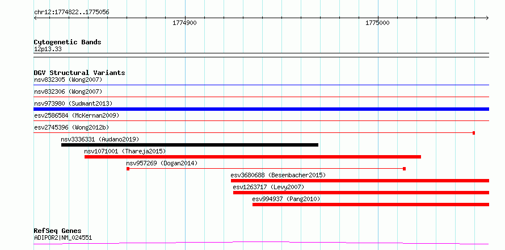Click the red esv1263717 variant bar
Image resolution: width=505 pixels, height=250 pixels.
coord(361,193)
